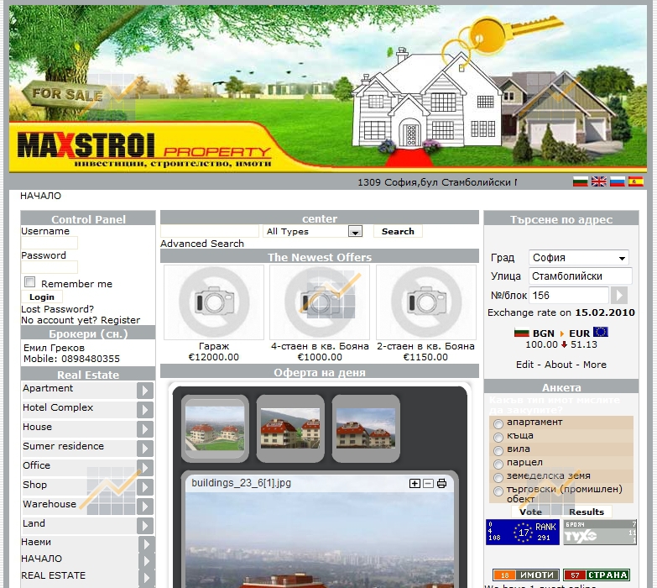Click the Password input field

[x=50, y=267]
